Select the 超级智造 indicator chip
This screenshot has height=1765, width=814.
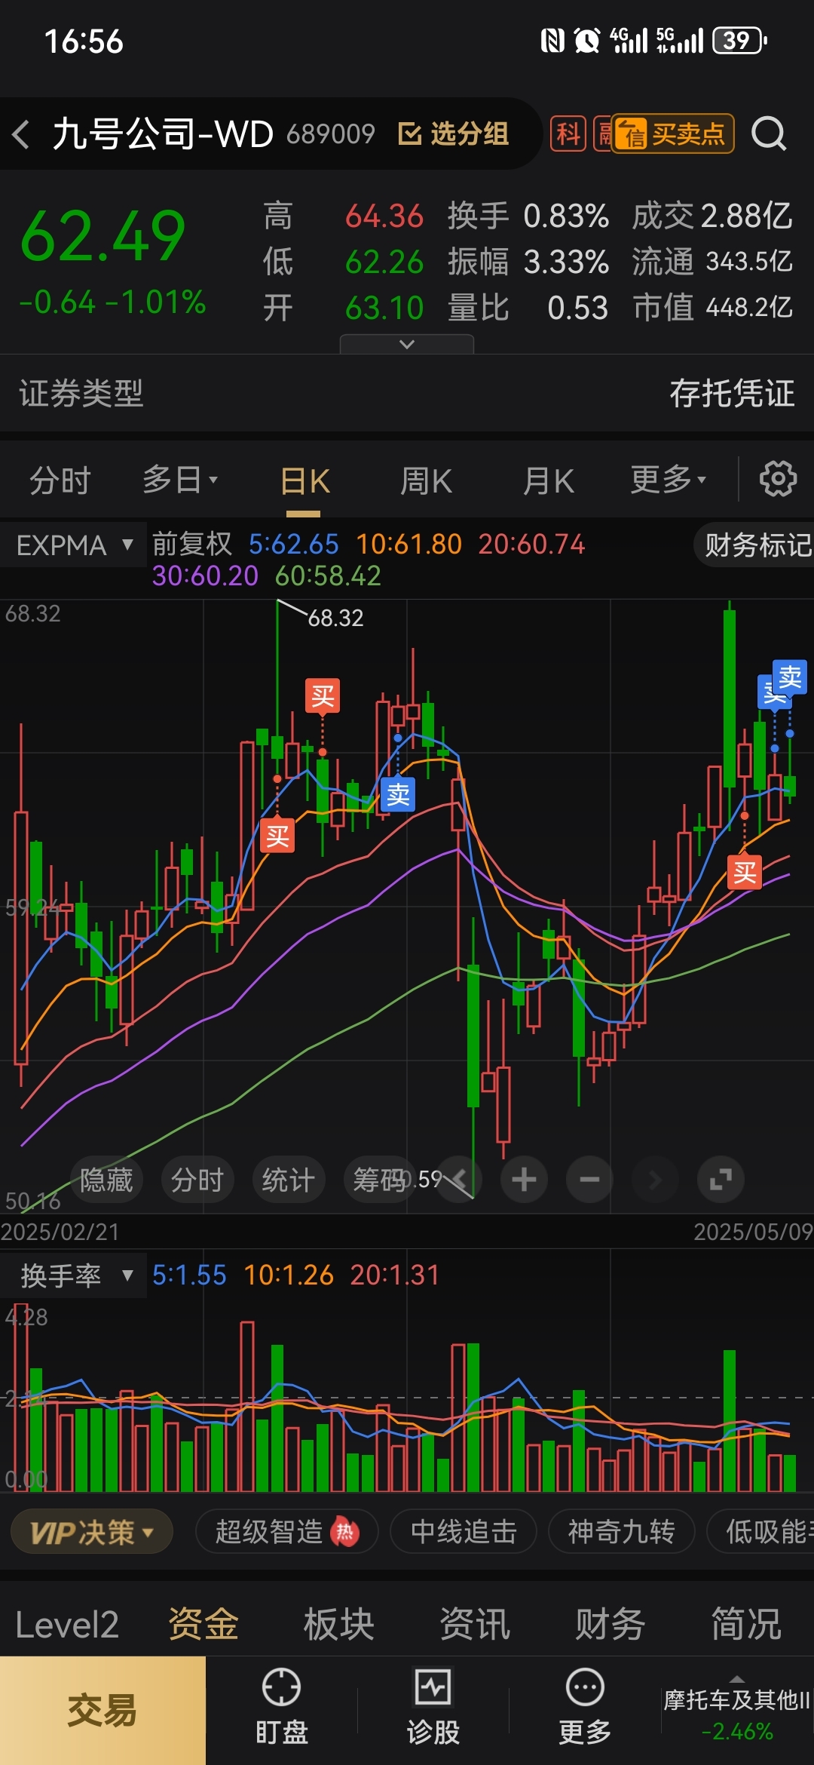286,1532
